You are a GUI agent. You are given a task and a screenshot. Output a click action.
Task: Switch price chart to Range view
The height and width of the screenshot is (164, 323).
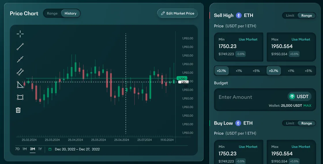[52, 13]
